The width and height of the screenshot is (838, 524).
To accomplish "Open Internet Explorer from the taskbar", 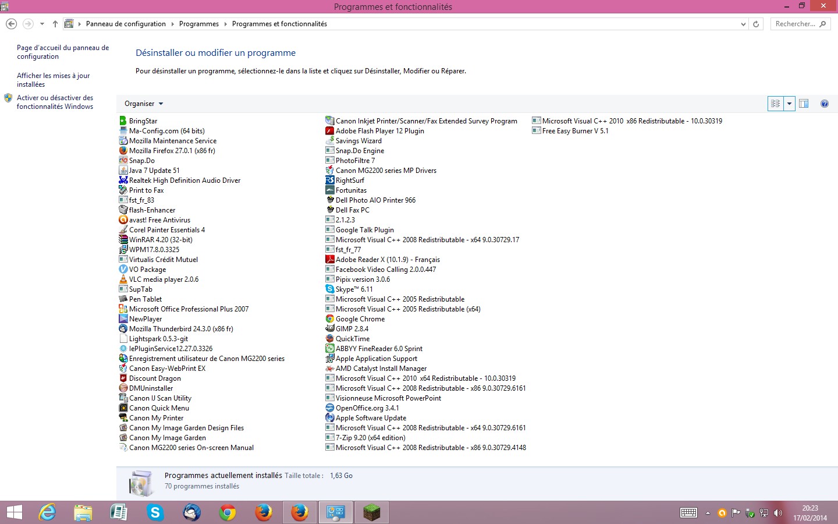I will pyautogui.click(x=47, y=512).
